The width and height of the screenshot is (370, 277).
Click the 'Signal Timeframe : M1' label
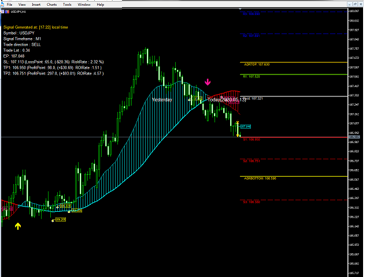22,39
